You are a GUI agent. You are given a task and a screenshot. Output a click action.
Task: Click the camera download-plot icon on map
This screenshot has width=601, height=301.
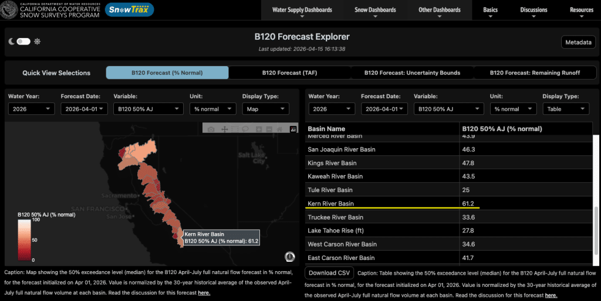(x=211, y=129)
